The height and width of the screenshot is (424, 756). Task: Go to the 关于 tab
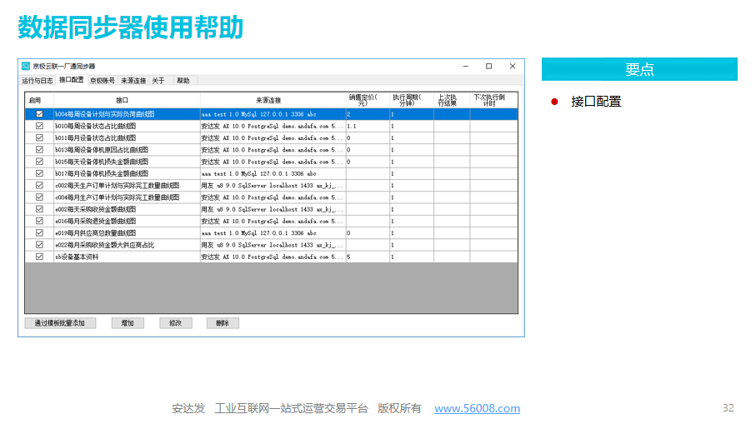(158, 81)
